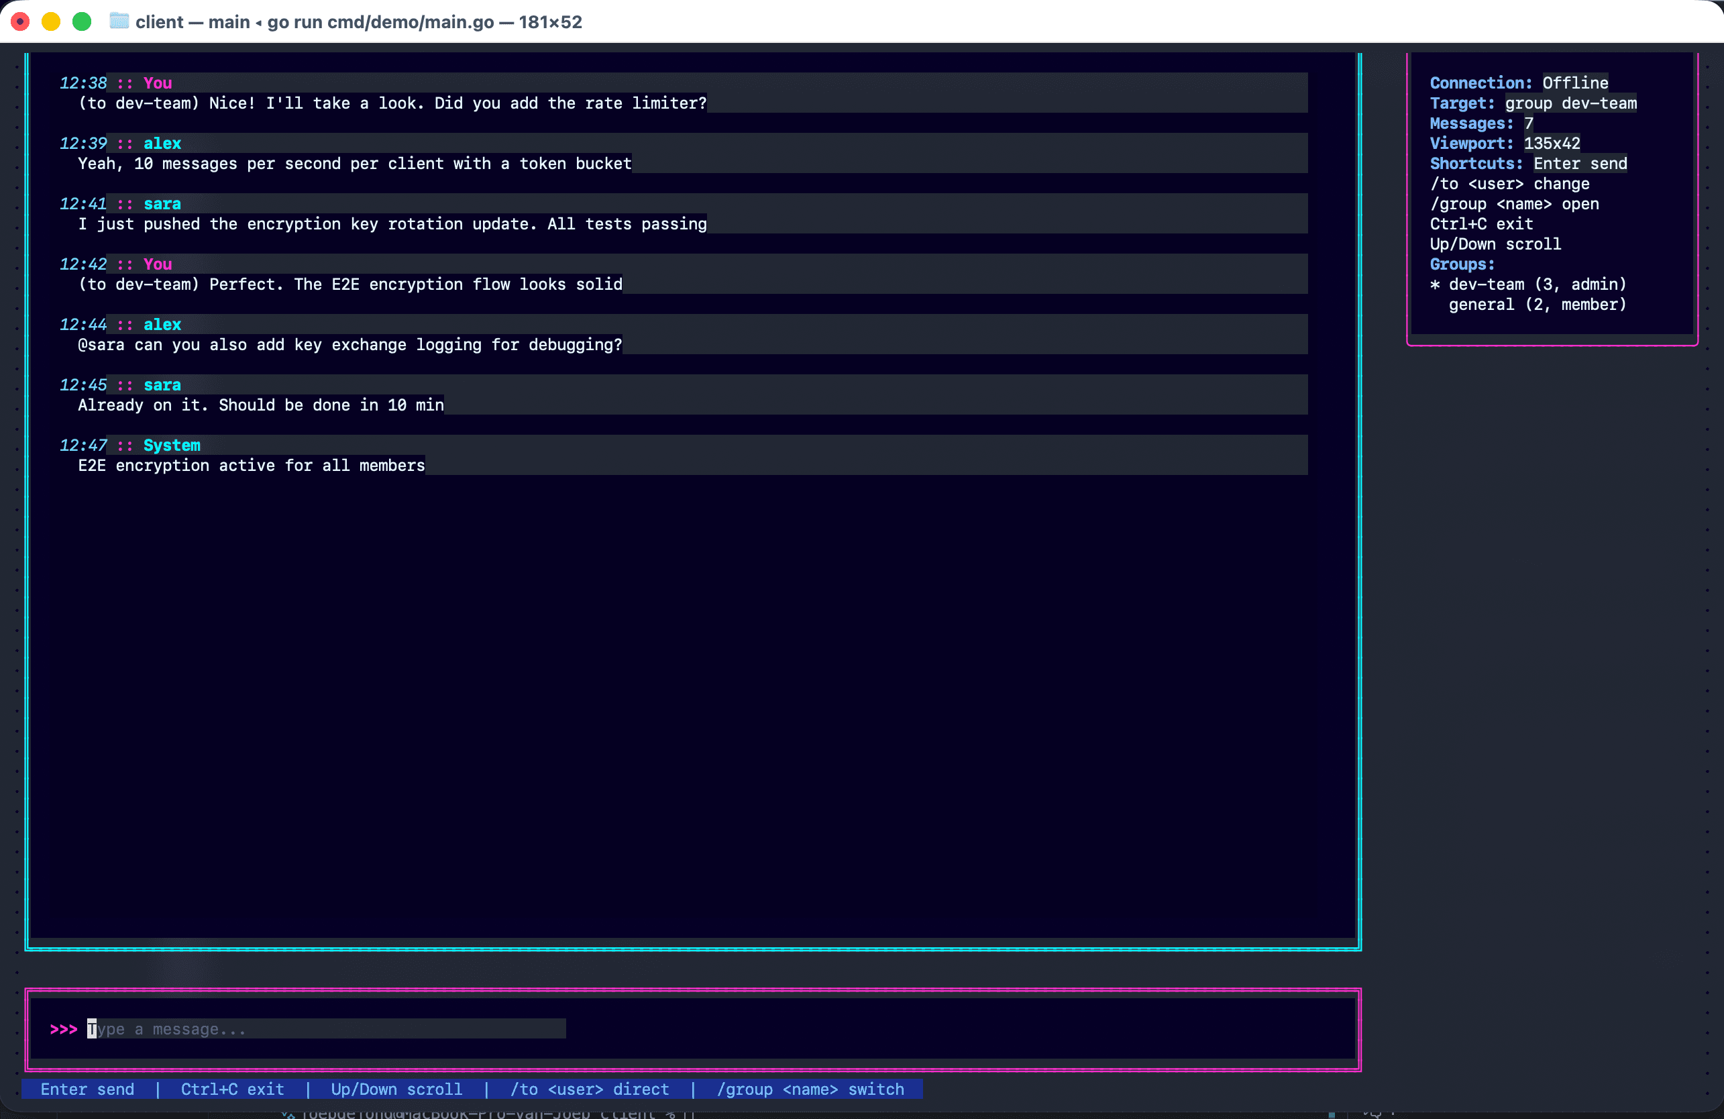Minimize the window with yellow button

pos(51,21)
